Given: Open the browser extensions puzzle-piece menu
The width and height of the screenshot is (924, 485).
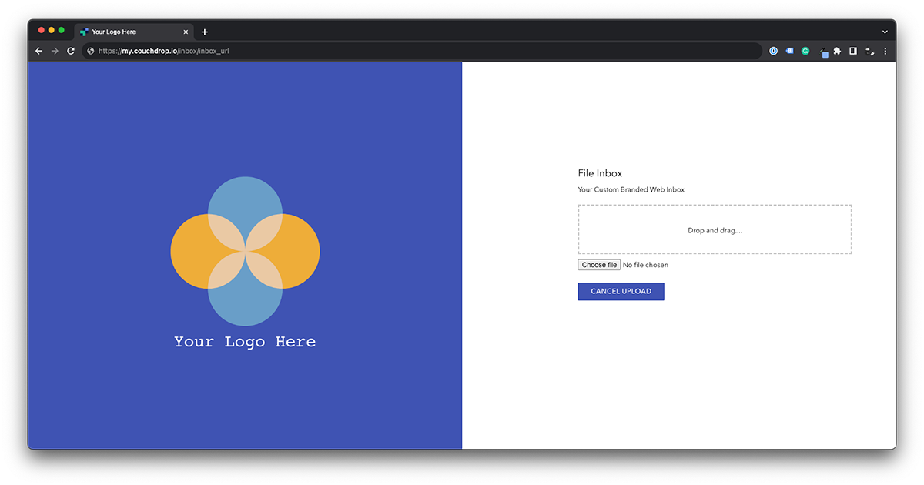Looking at the screenshot, I should coord(838,51).
